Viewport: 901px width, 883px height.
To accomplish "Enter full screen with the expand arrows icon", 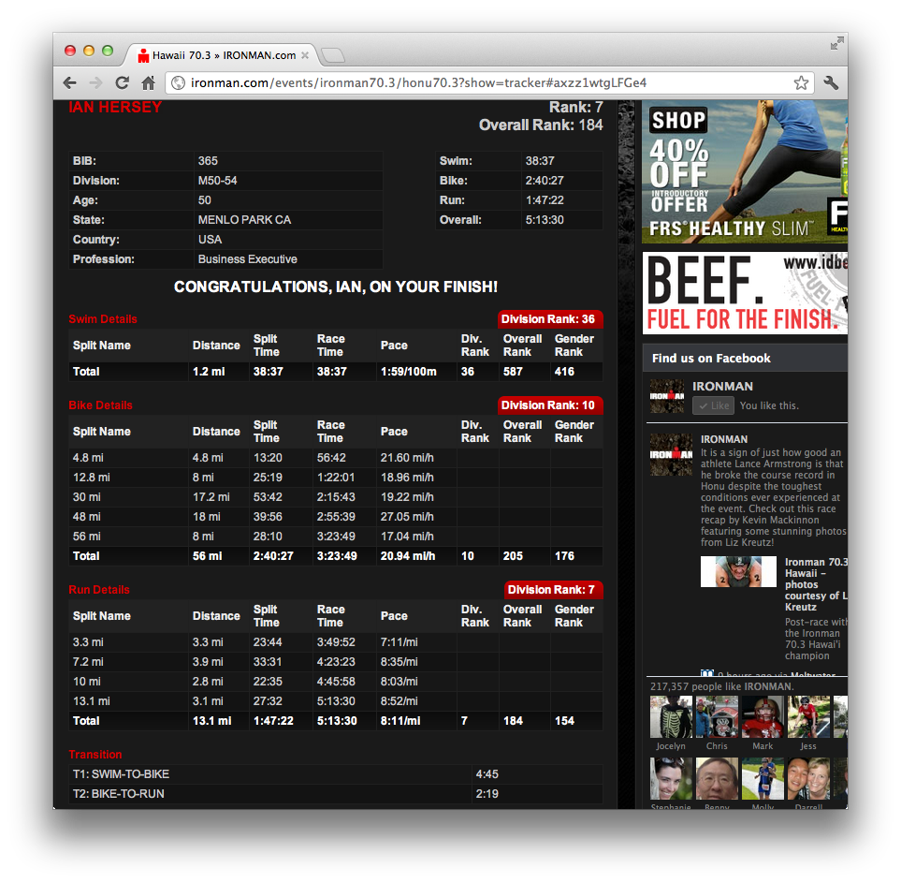I will pos(836,43).
